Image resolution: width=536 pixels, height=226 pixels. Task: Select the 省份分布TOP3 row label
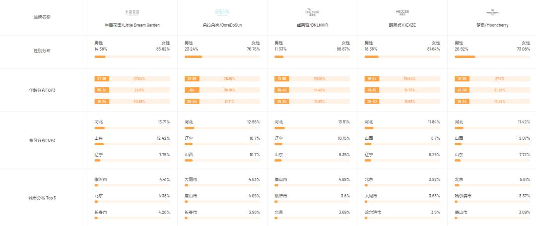42,140
